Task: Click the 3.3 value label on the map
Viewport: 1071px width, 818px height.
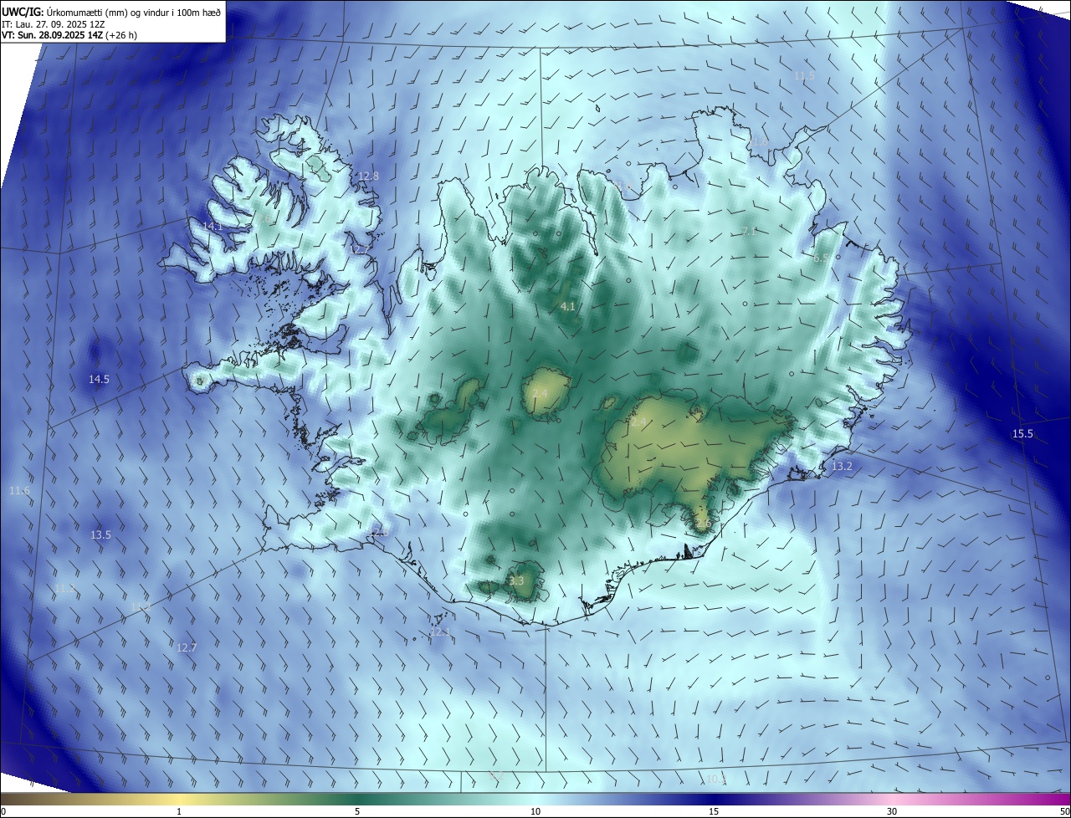Action: point(516,581)
